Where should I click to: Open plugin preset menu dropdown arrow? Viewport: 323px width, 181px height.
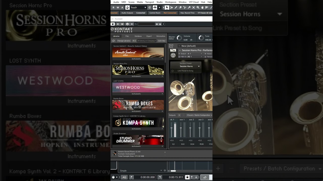(163, 24)
